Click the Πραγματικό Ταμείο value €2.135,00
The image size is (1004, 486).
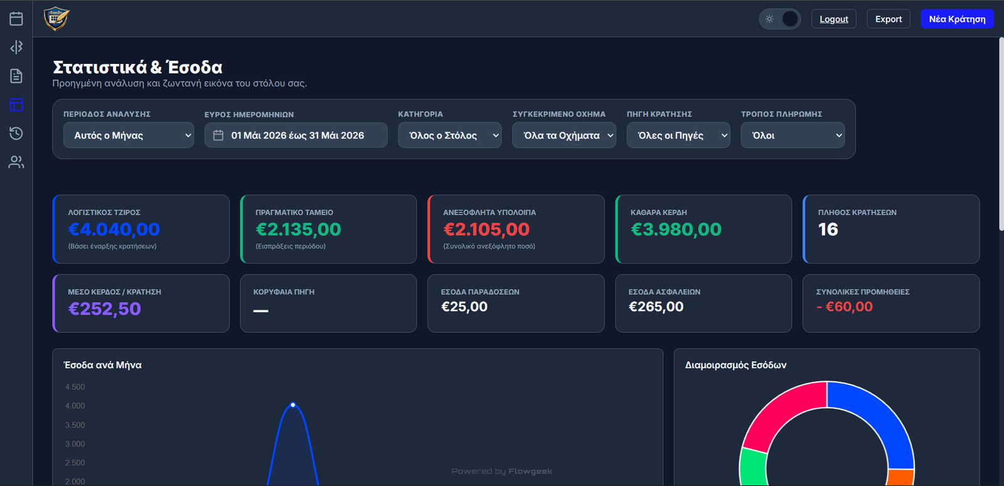[x=298, y=230]
